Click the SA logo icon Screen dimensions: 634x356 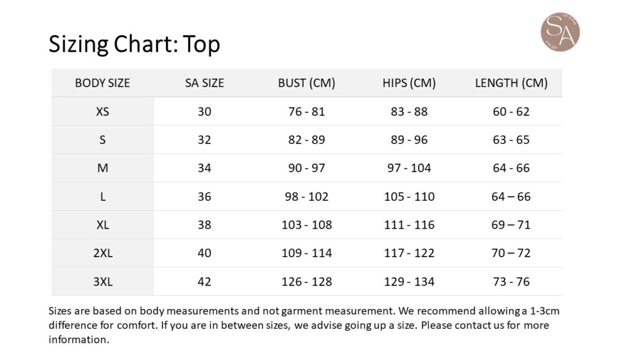click(560, 32)
